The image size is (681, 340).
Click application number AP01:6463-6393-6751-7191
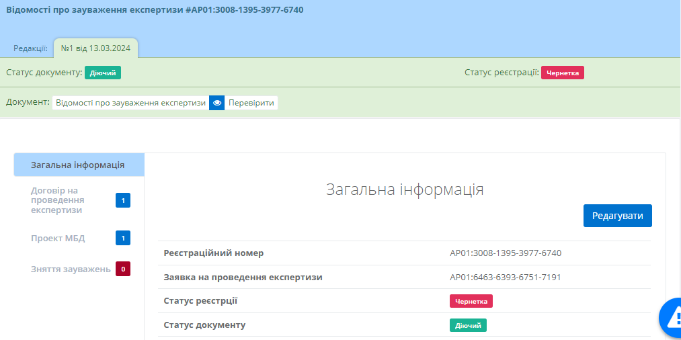(x=505, y=277)
